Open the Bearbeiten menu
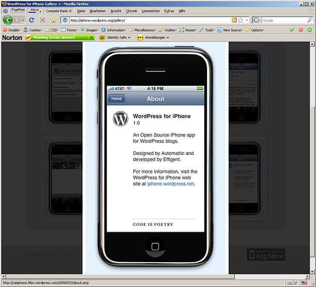 pyautogui.click(x=98, y=11)
